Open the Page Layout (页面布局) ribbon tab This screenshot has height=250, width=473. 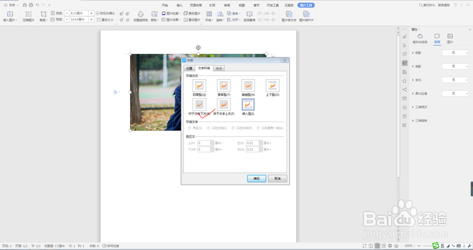(196, 5)
